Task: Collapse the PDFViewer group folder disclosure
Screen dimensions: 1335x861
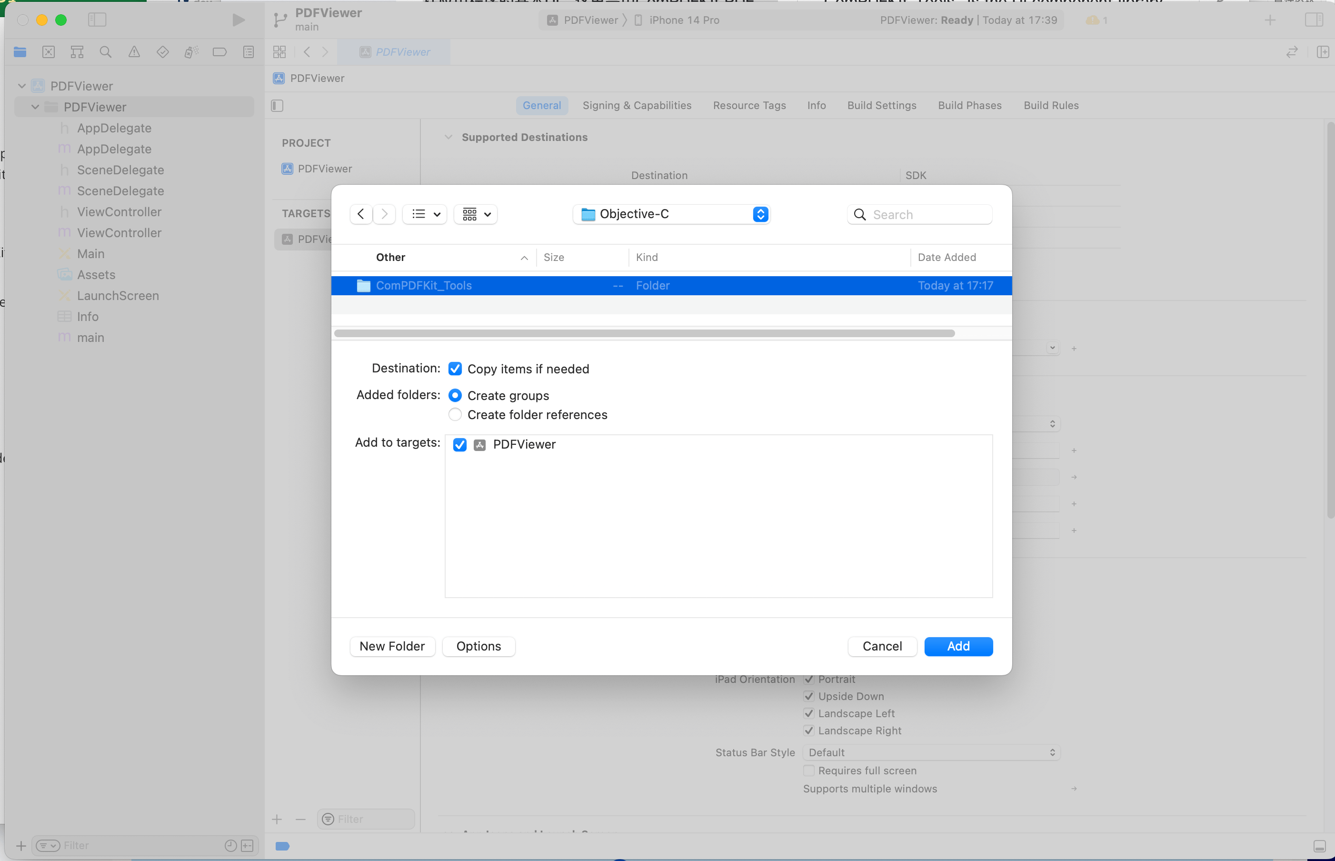Action: (x=35, y=107)
